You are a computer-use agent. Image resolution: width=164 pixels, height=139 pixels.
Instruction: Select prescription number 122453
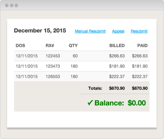tap(53, 56)
